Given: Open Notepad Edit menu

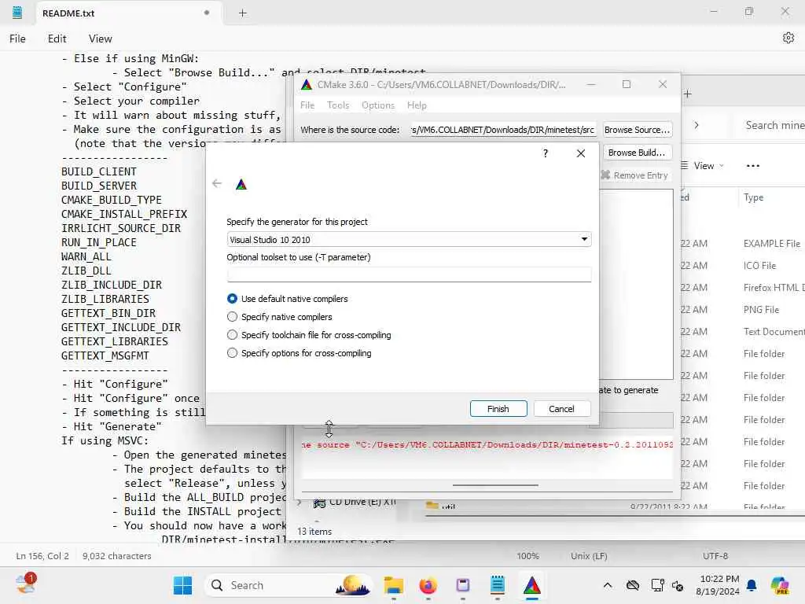Looking at the screenshot, I should [x=57, y=39].
